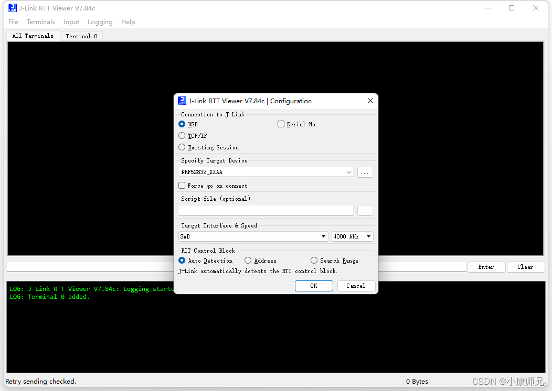
Task: Open the Input menu
Action: (71, 22)
